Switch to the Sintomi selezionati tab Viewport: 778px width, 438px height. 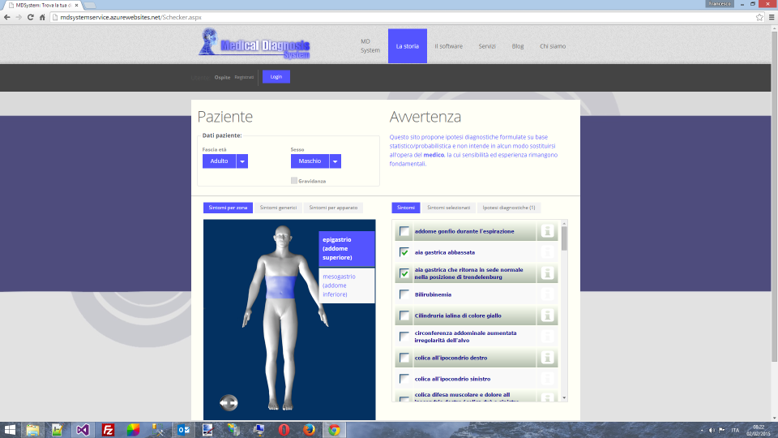448,208
